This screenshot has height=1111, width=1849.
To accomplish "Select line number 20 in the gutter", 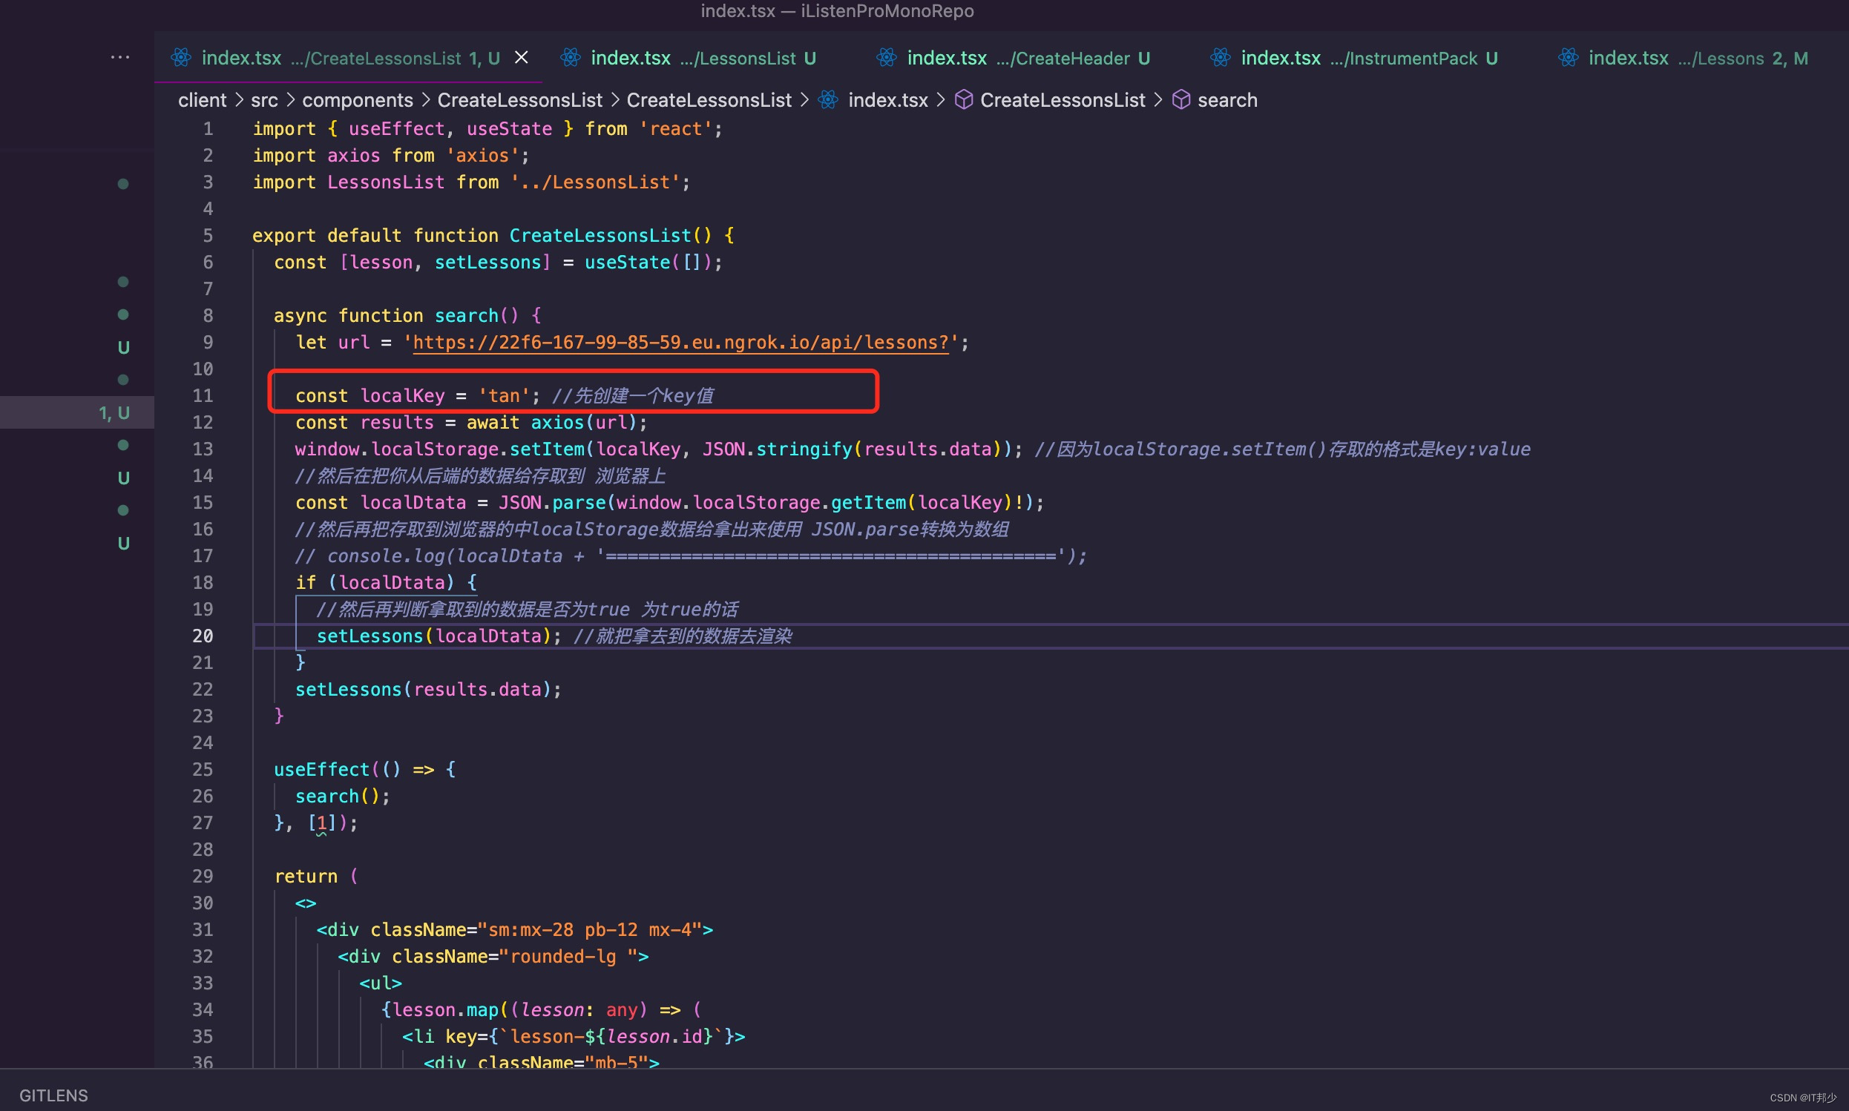I will point(203,636).
